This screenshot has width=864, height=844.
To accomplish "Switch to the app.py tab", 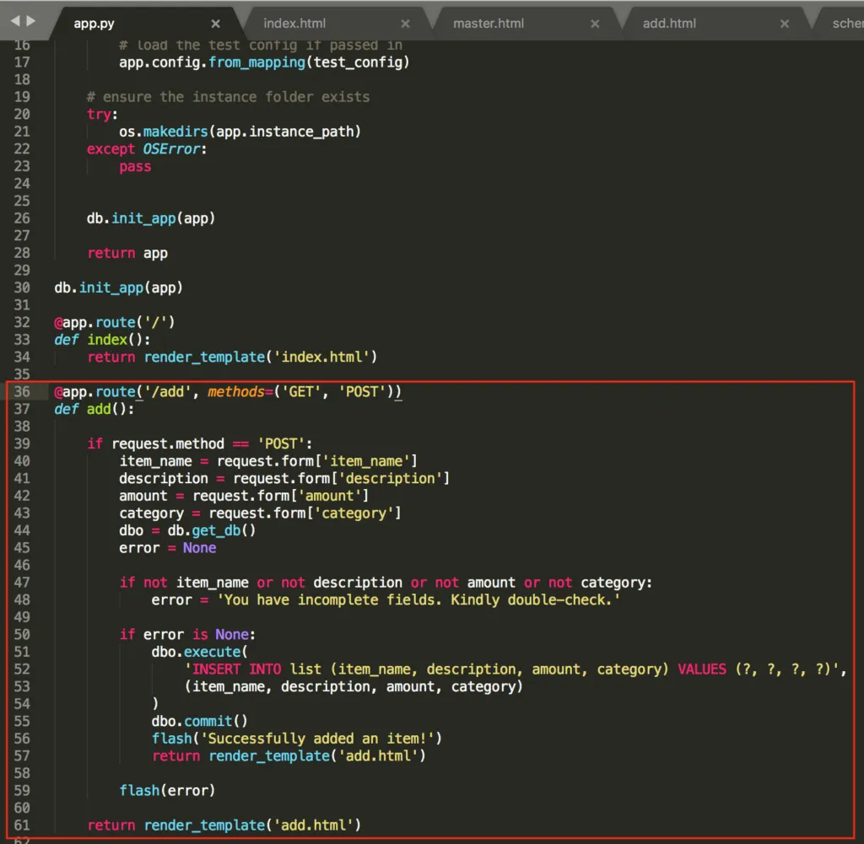I will (94, 24).
